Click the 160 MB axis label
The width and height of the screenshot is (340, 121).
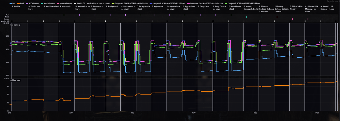tap(6, 23)
